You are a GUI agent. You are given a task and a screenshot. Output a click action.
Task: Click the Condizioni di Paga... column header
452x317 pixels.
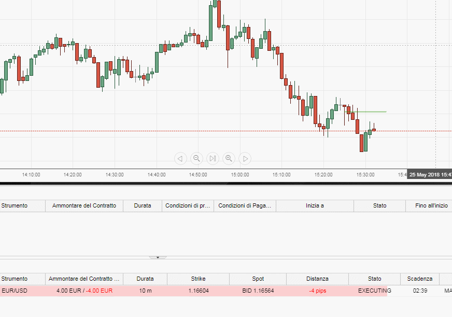pos(245,205)
